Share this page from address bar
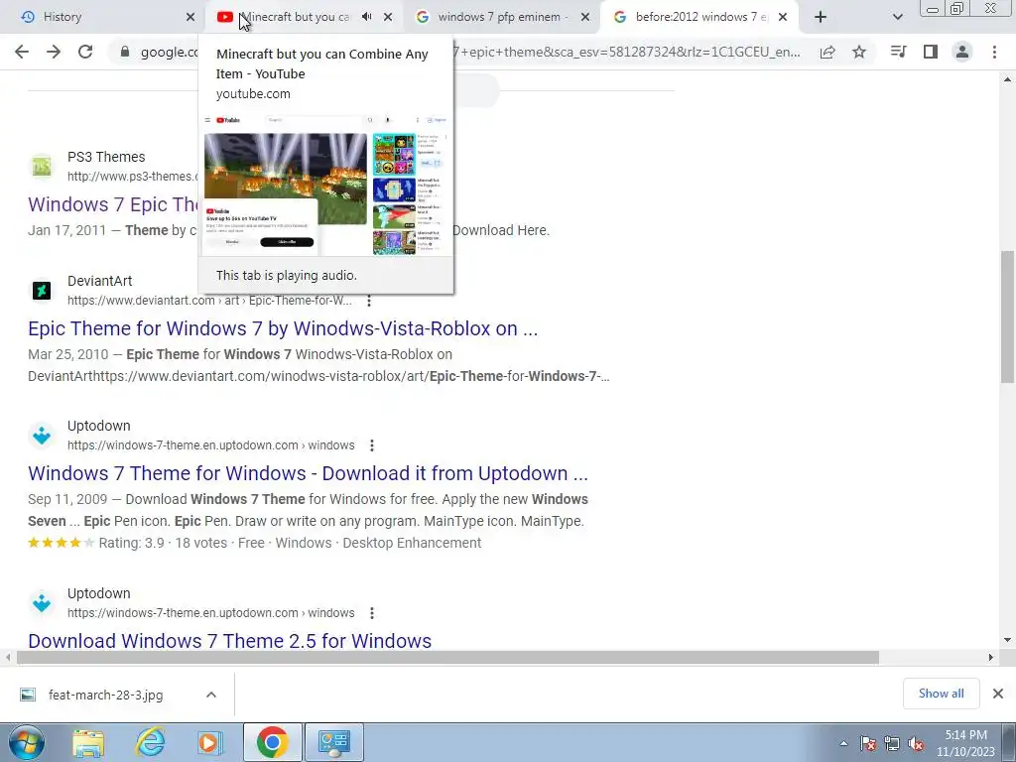Screen dimensions: 1016x762 point(827,52)
